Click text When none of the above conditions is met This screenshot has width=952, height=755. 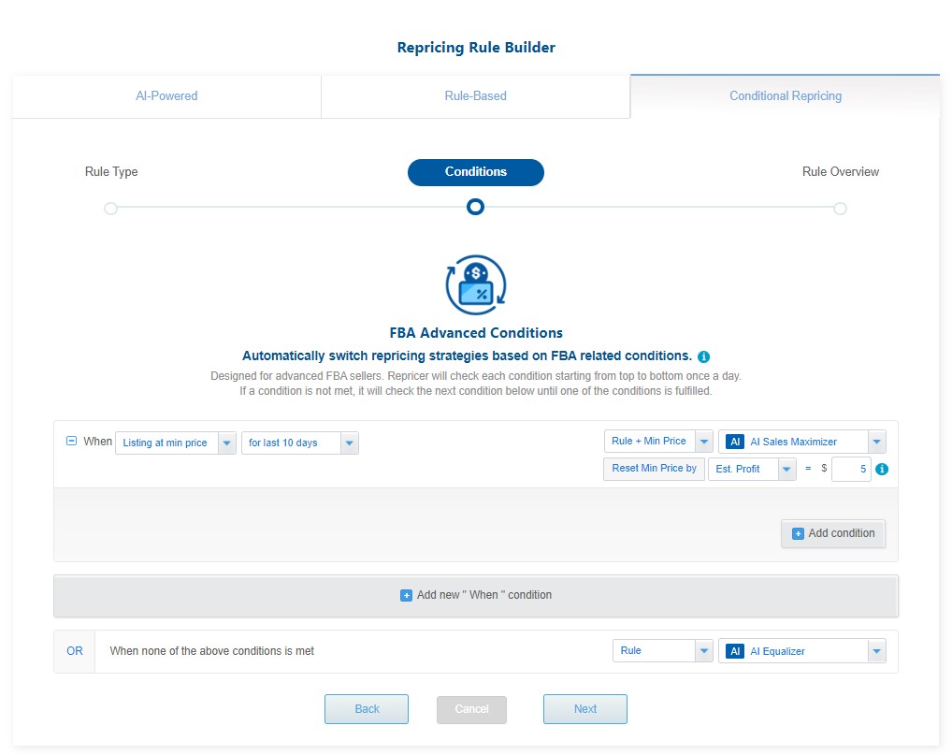(x=212, y=651)
